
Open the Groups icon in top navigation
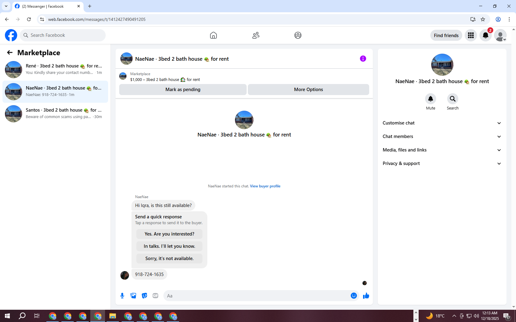click(x=298, y=35)
